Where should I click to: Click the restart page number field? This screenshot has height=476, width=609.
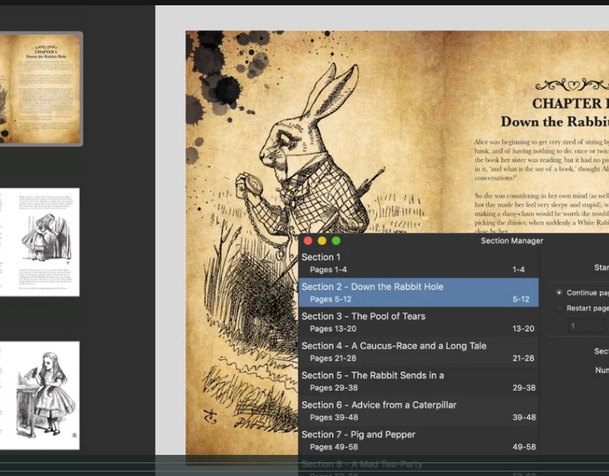pyautogui.click(x=586, y=326)
